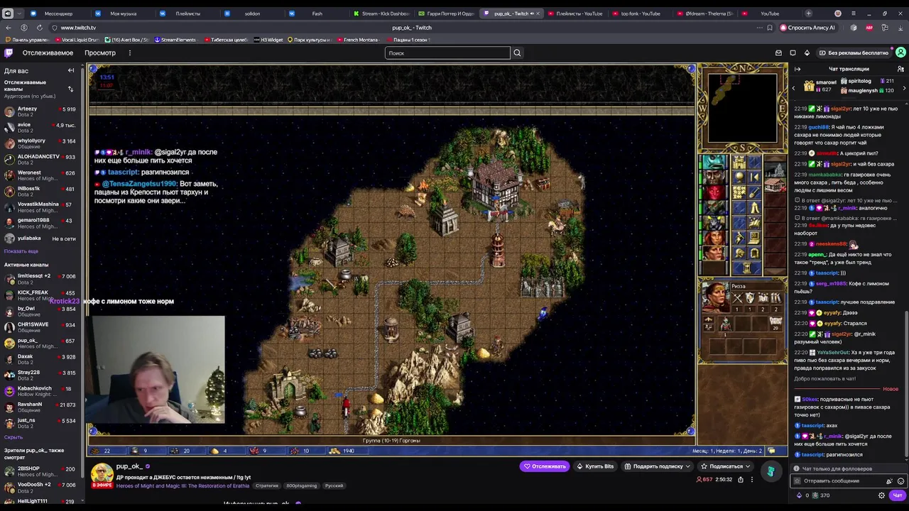The image size is (909, 511).
Task: Click the chat scrollbar
Action: click(907, 383)
